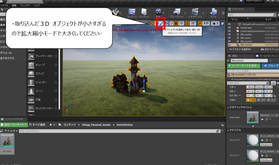Select the ボックストリガー placement item
The image size is (279, 165).
[42, 108]
